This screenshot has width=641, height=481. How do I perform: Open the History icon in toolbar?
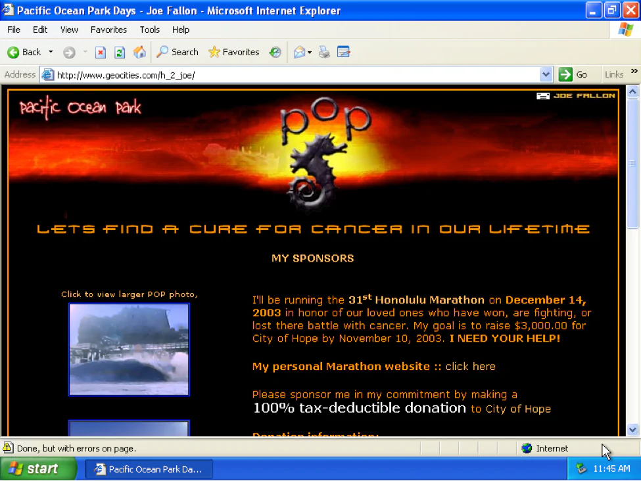click(275, 53)
